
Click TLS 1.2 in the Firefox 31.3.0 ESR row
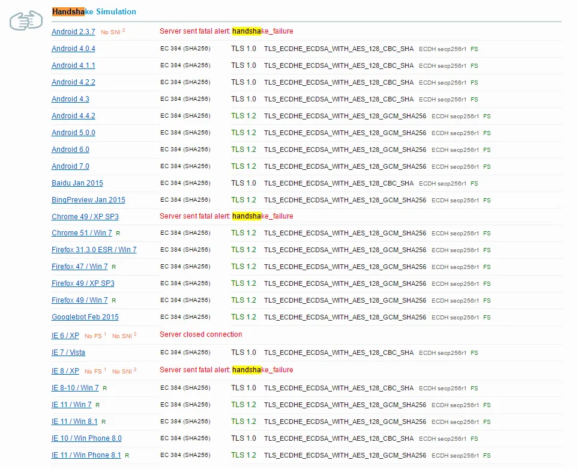pyautogui.click(x=244, y=250)
